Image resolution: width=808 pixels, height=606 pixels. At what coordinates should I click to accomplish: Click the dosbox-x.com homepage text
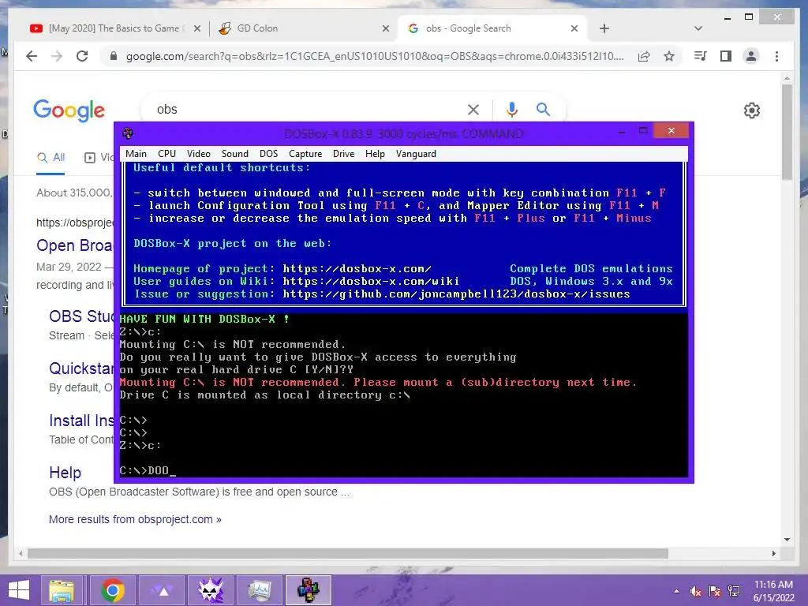(357, 268)
